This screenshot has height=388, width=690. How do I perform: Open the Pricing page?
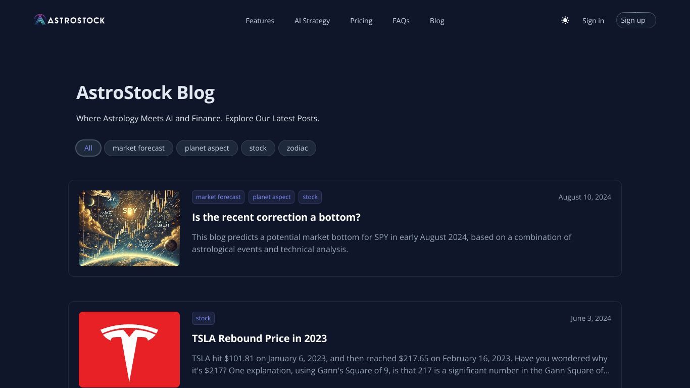[361, 21]
